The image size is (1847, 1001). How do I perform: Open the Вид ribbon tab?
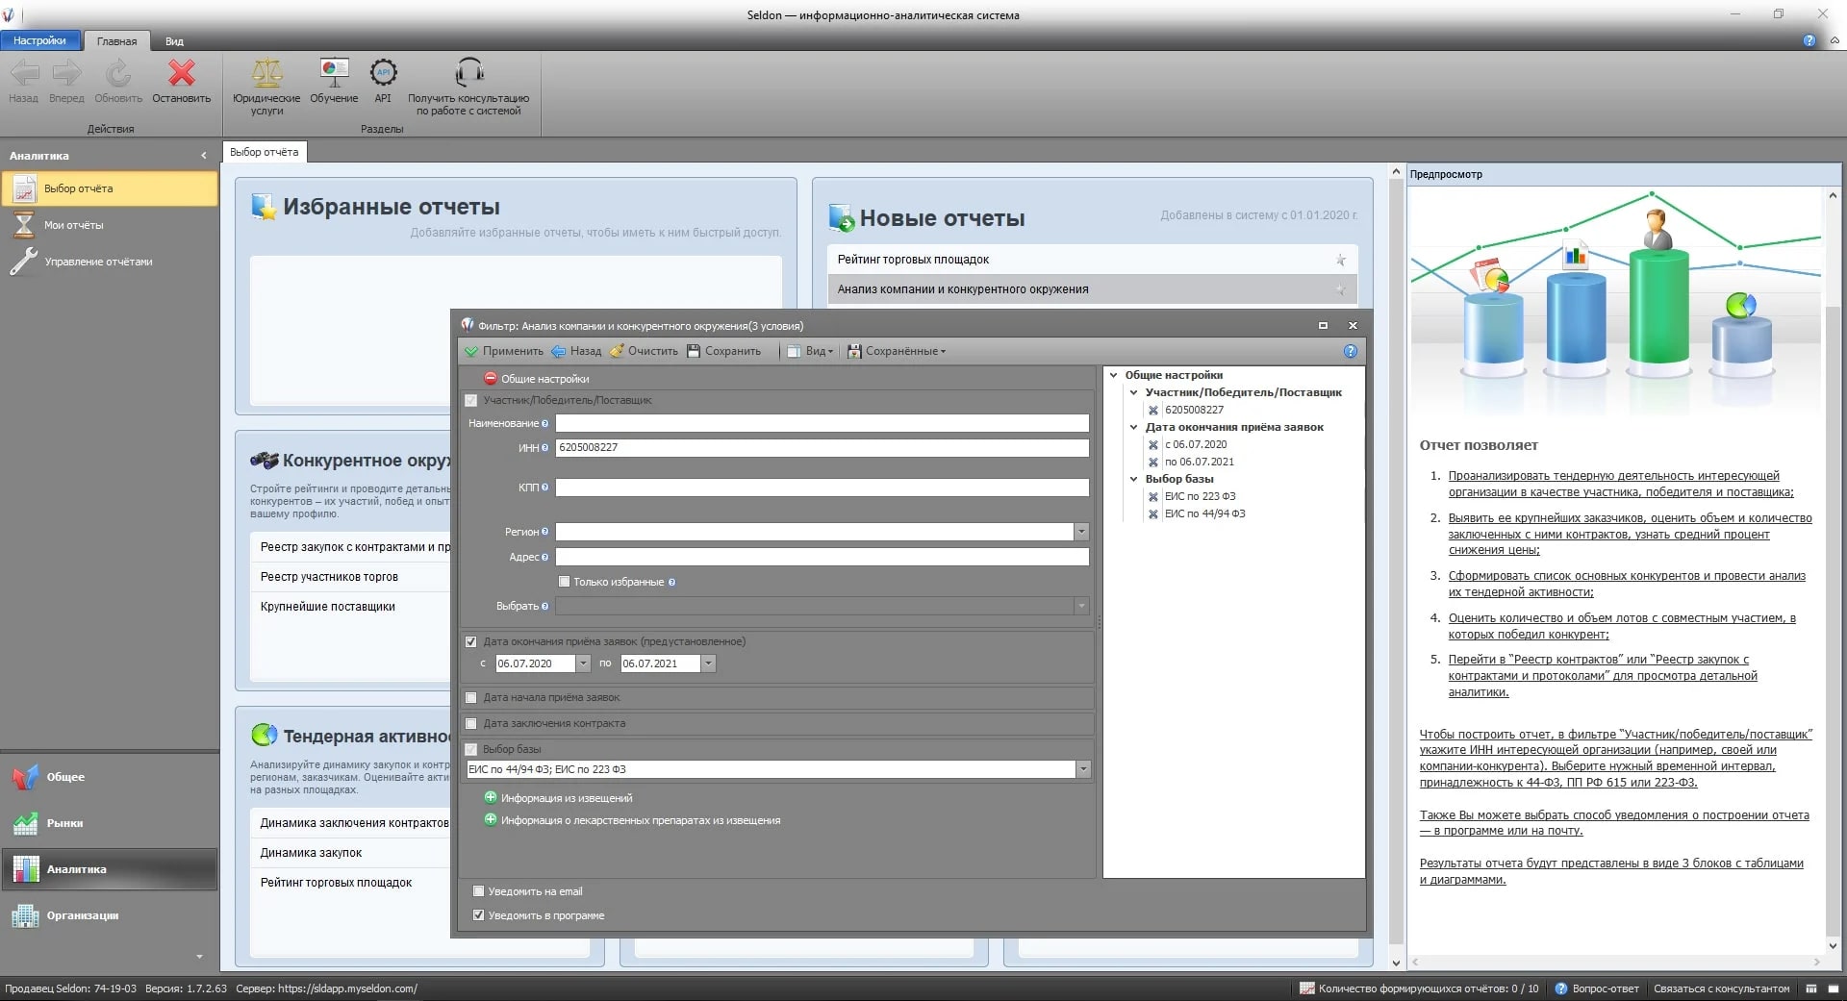tap(174, 41)
